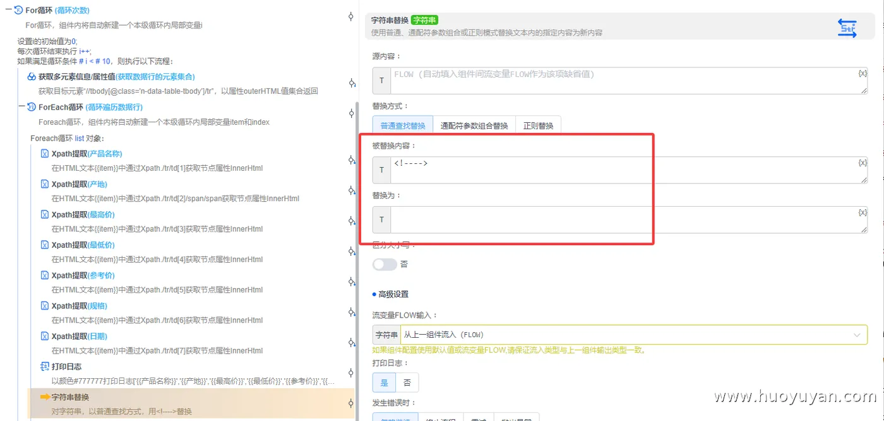
Task: Click text Foreach循环 list 对象:
Action: [68, 138]
